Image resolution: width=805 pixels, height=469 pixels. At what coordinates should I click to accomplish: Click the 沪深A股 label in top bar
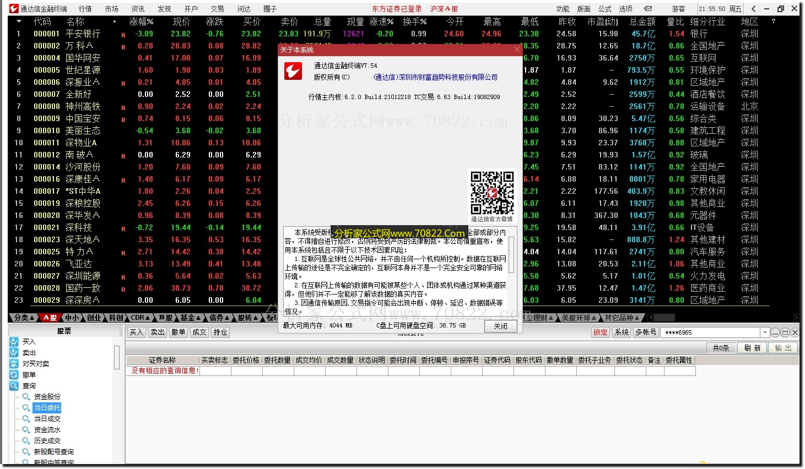pyautogui.click(x=444, y=9)
